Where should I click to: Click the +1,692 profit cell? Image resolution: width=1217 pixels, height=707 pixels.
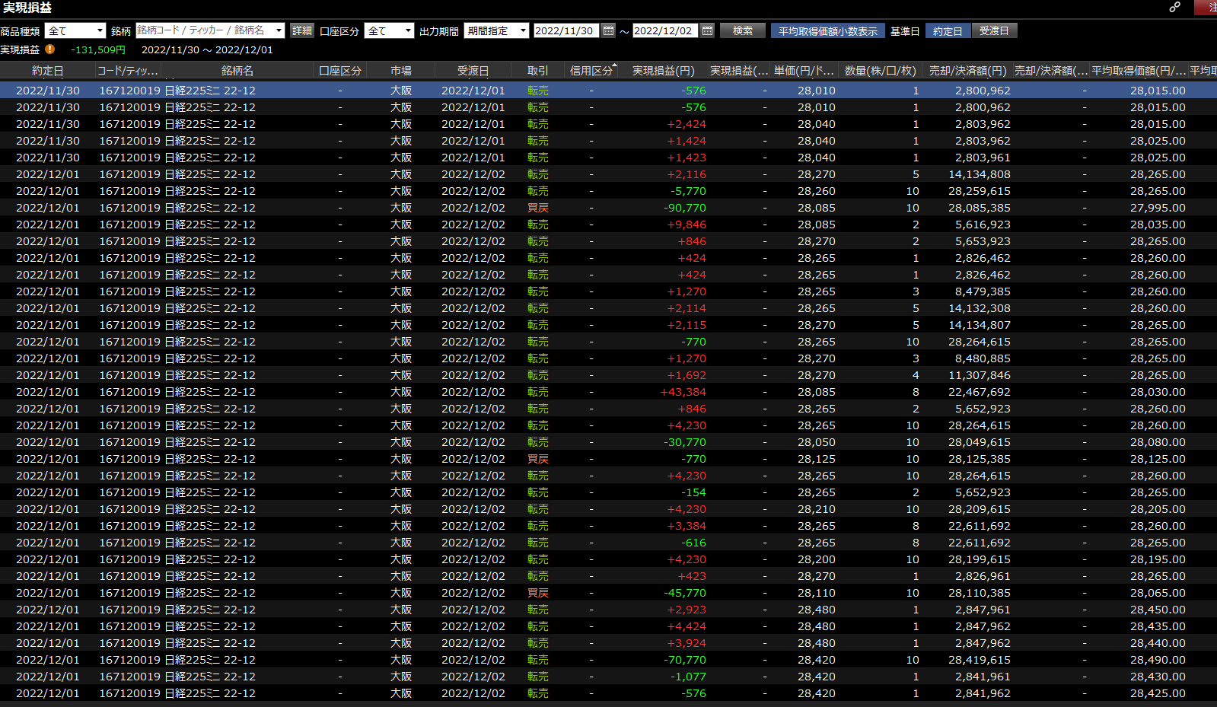coord(687,375)
